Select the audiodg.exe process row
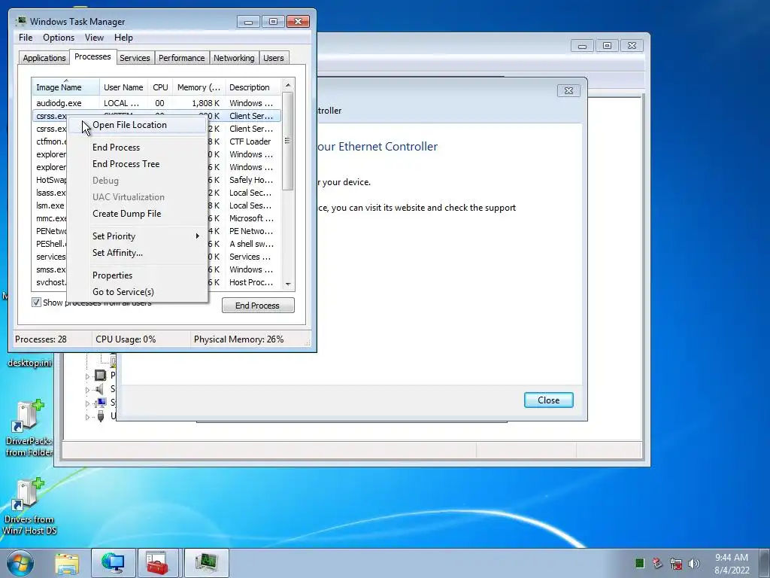The image size is (770, 578). [156, 103]
